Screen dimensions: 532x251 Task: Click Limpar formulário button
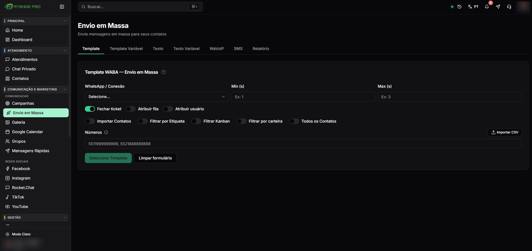point(155,158)
